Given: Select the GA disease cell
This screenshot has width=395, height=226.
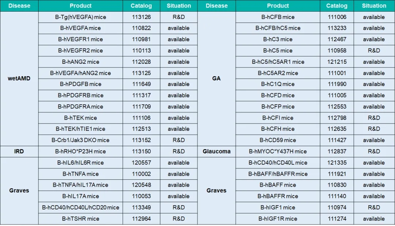Looking at the screenshot, I should coord(216,78).
